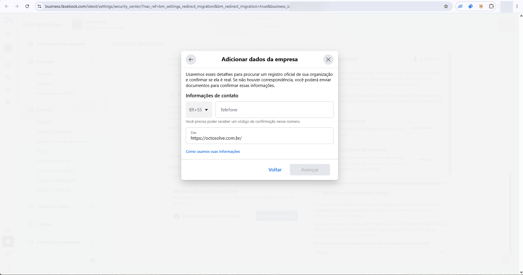Open the Chrome three-dot menu
523x275 pixels.
517,6
